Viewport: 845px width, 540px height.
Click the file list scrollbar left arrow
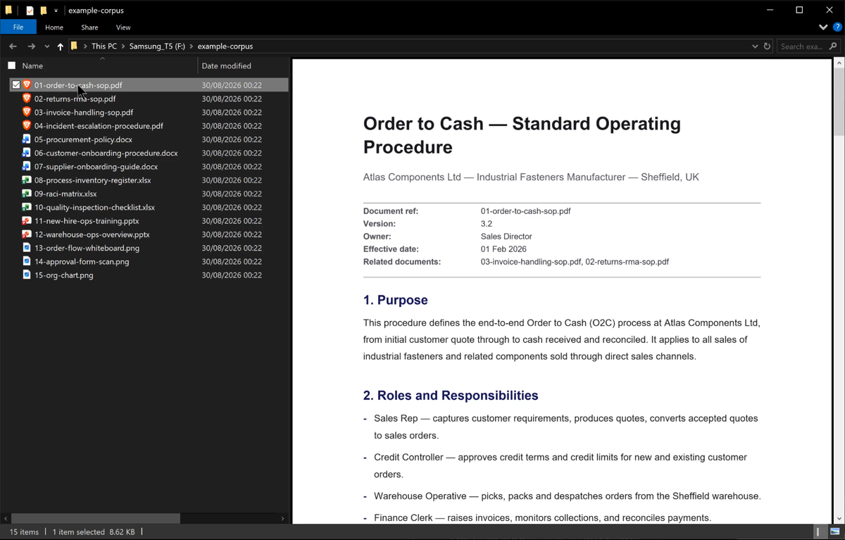coord(6,518)
